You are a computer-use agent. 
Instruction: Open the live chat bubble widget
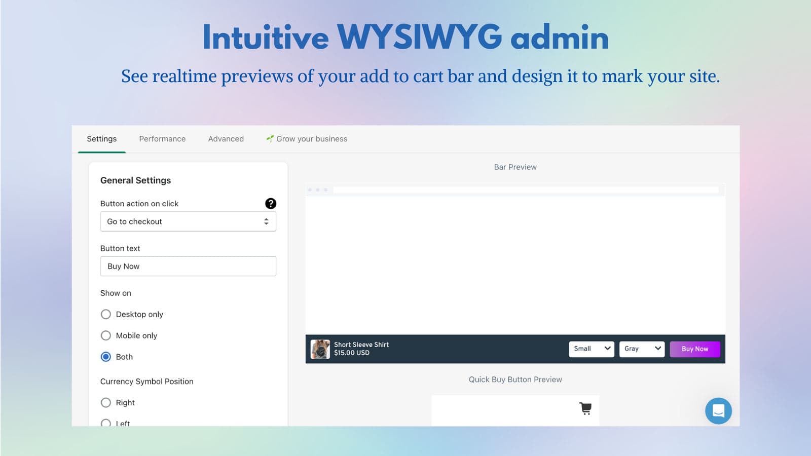(718, 411)
